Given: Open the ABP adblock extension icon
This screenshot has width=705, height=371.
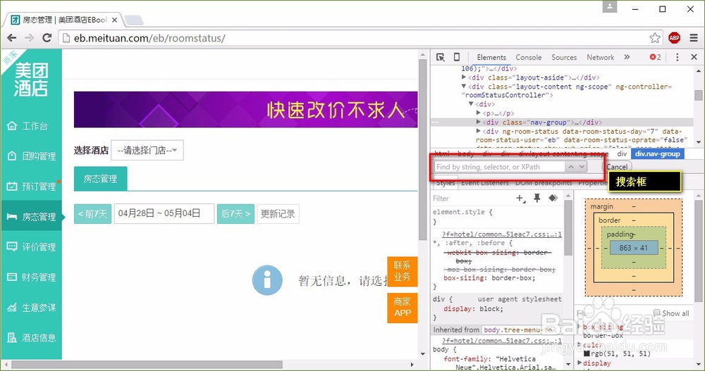Looking at the screenshot, I should pyautogui.click(x=674, y=38).
